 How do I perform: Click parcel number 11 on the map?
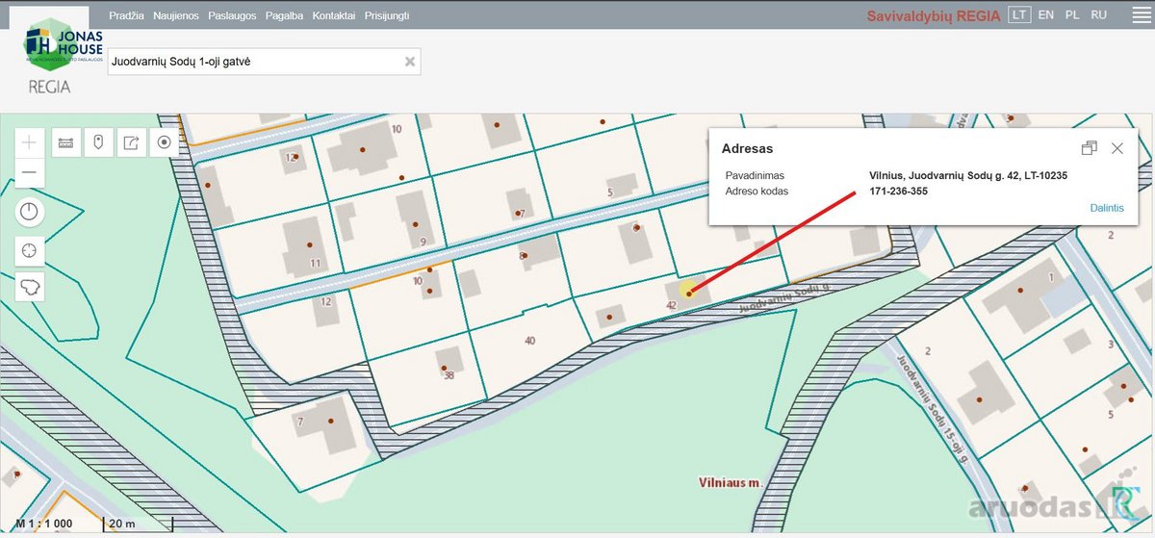point(315,263)
